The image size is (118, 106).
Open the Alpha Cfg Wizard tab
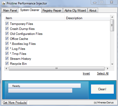click(75, 10)
